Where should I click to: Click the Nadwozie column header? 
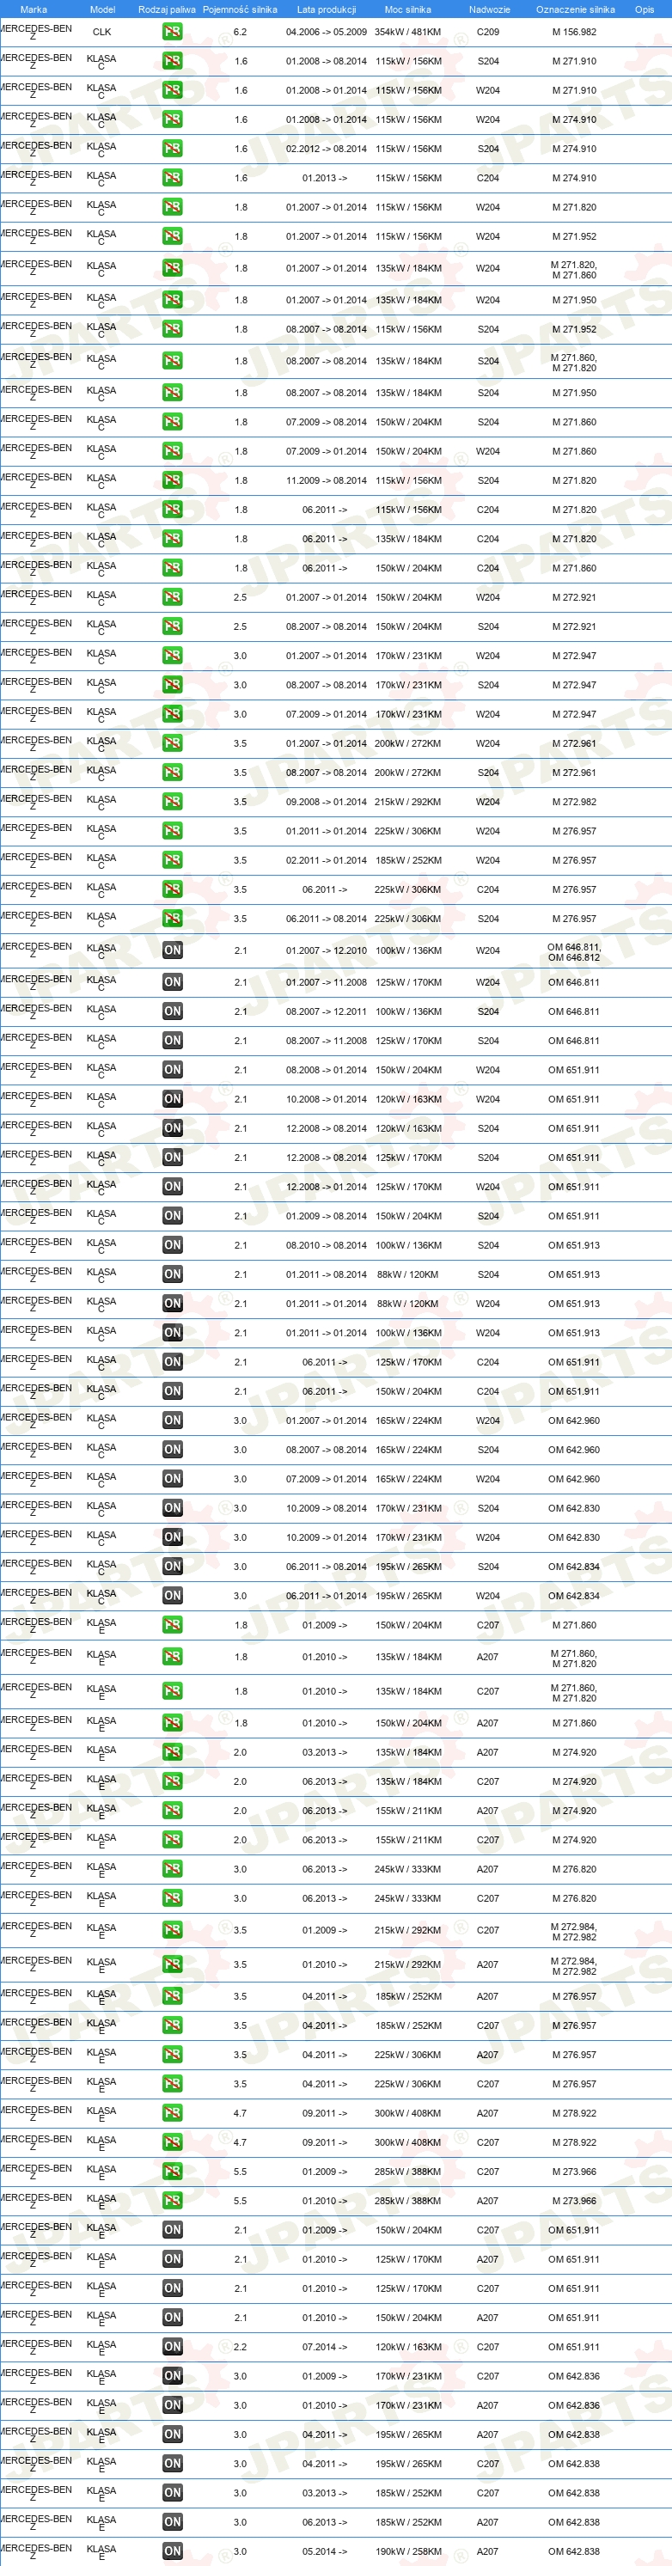(x=489, y=9)
